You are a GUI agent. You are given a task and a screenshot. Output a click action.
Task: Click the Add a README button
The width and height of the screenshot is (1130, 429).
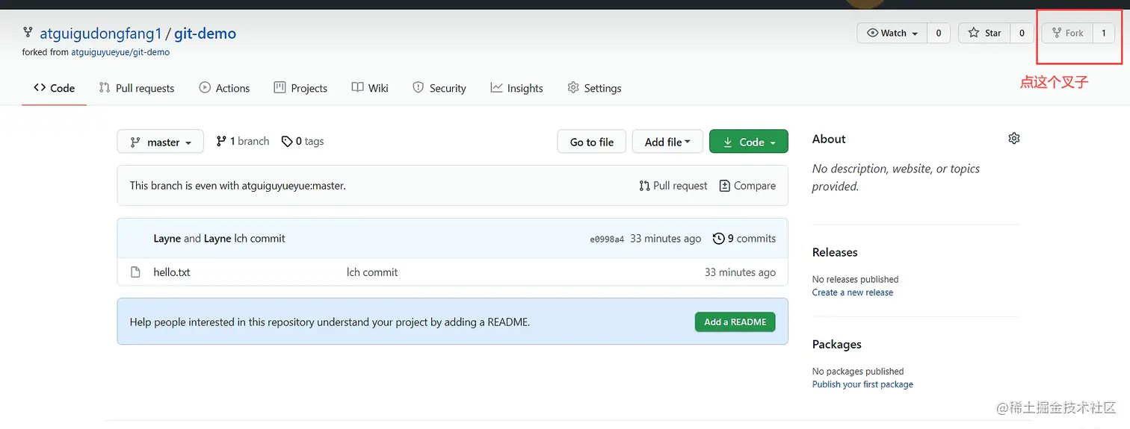pyautogui.click(x=735, y=322)
